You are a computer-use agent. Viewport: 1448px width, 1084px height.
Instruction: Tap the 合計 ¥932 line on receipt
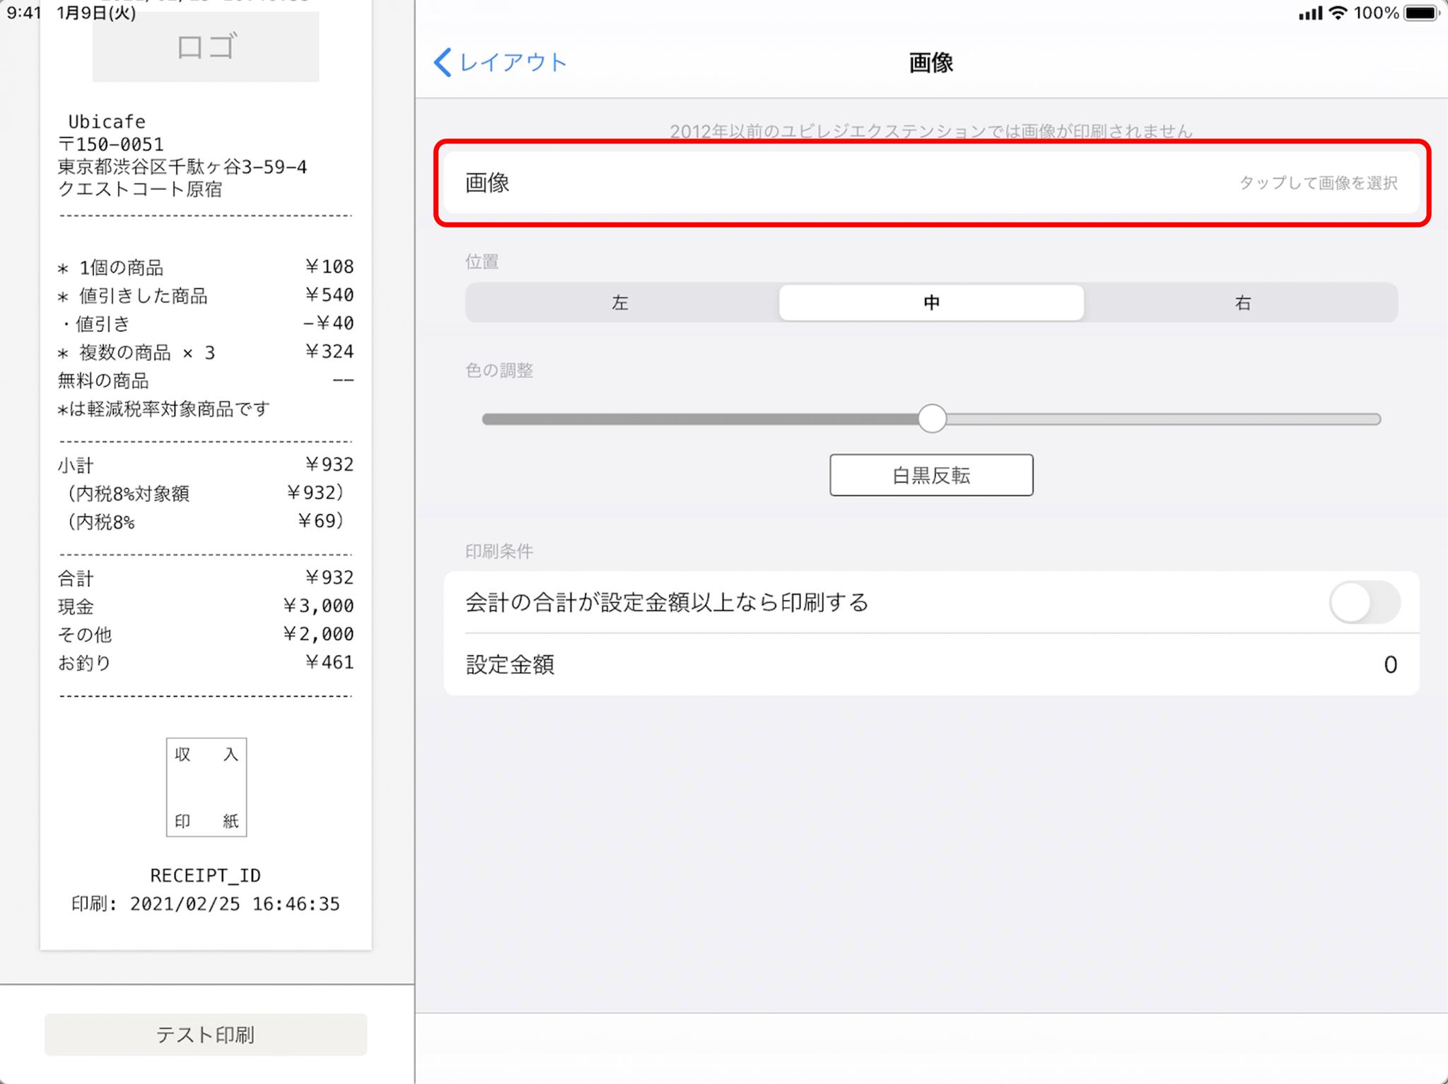coord(206,578)
